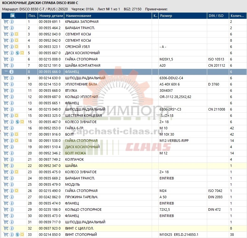Click D 3760 cell
Viewport: 247px width, 238px height.
tap(213, 84)
